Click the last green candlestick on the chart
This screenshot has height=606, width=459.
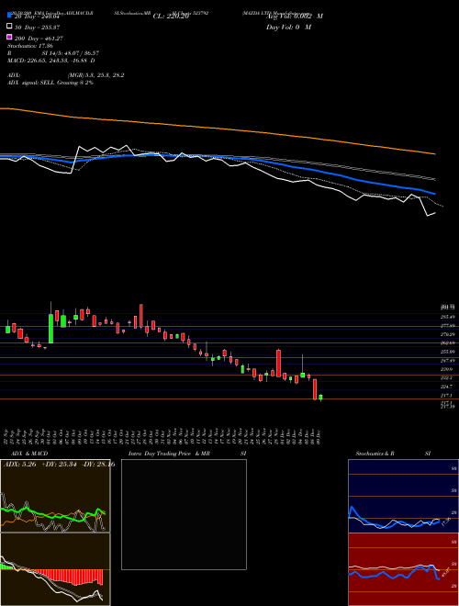click(x=320, y=398)
